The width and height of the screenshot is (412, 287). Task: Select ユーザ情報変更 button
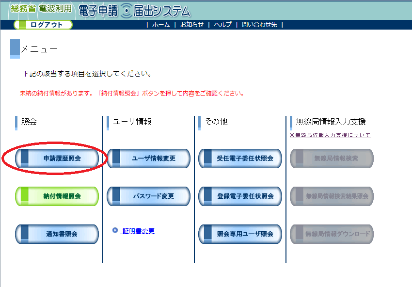tap(148, 159)
